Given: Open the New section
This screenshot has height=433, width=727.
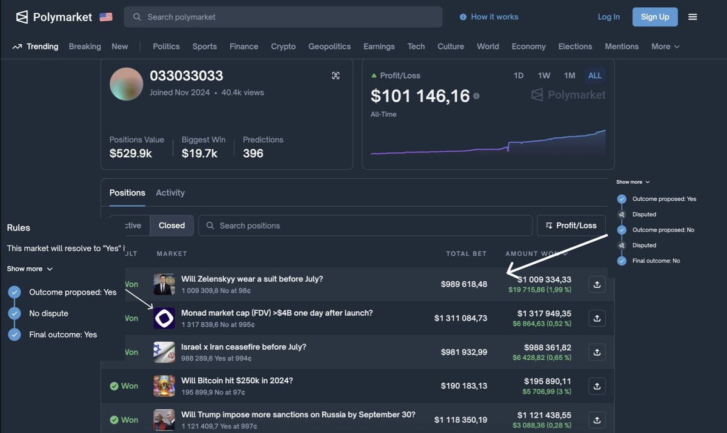Looking at the screenshot, I should point(120,47).
